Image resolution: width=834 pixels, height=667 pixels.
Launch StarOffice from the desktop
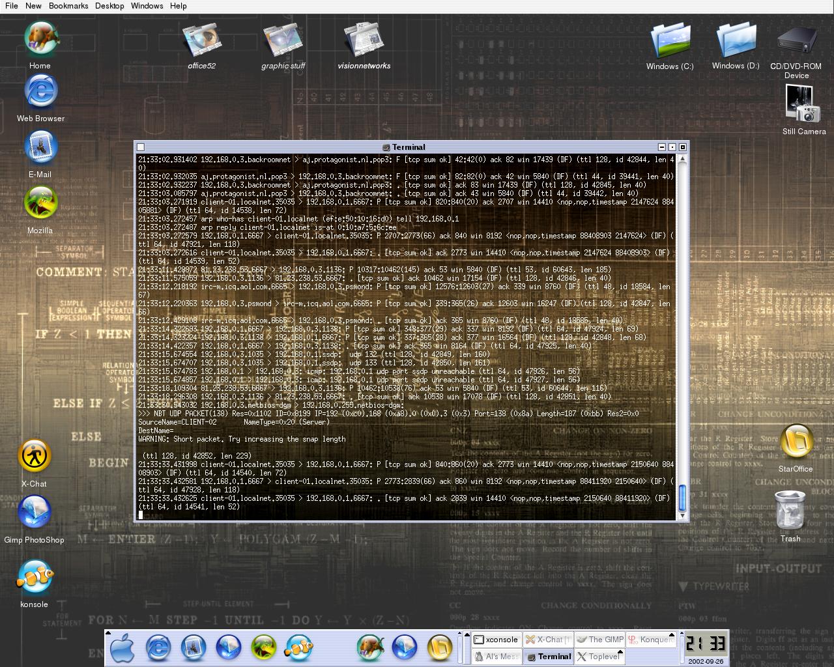[x=796, y=442]
